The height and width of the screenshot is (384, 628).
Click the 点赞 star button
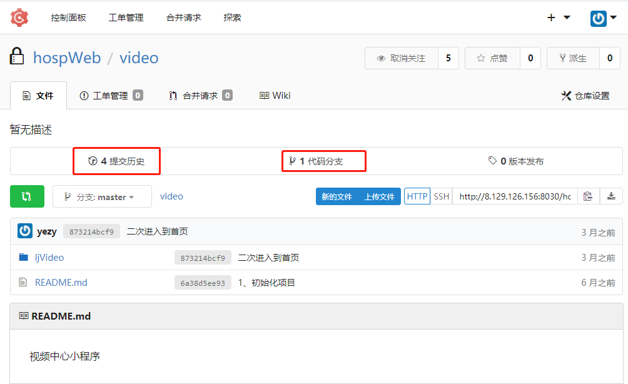coord(492,58)
